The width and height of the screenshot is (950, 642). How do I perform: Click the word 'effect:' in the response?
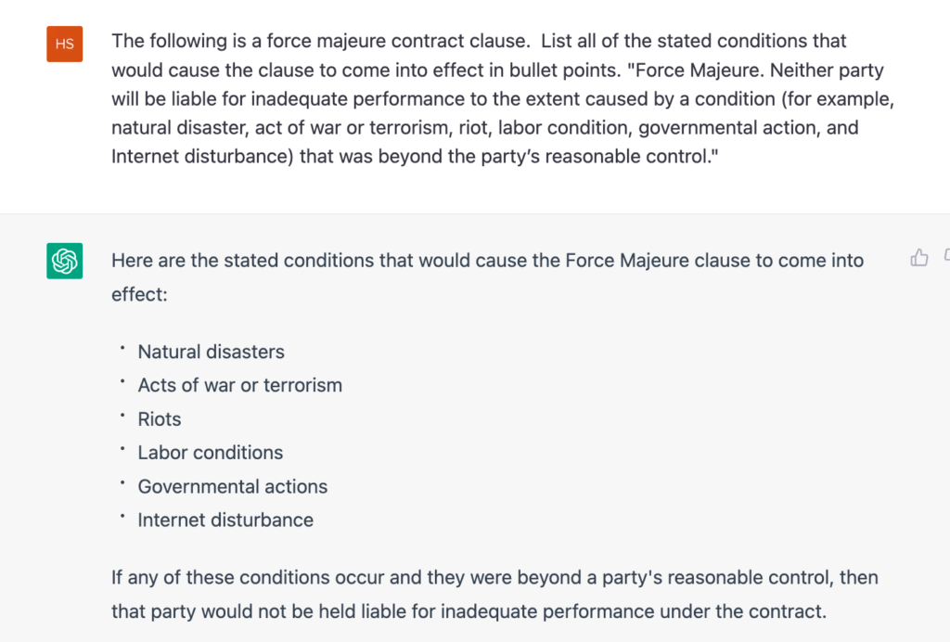click(139, 294)
